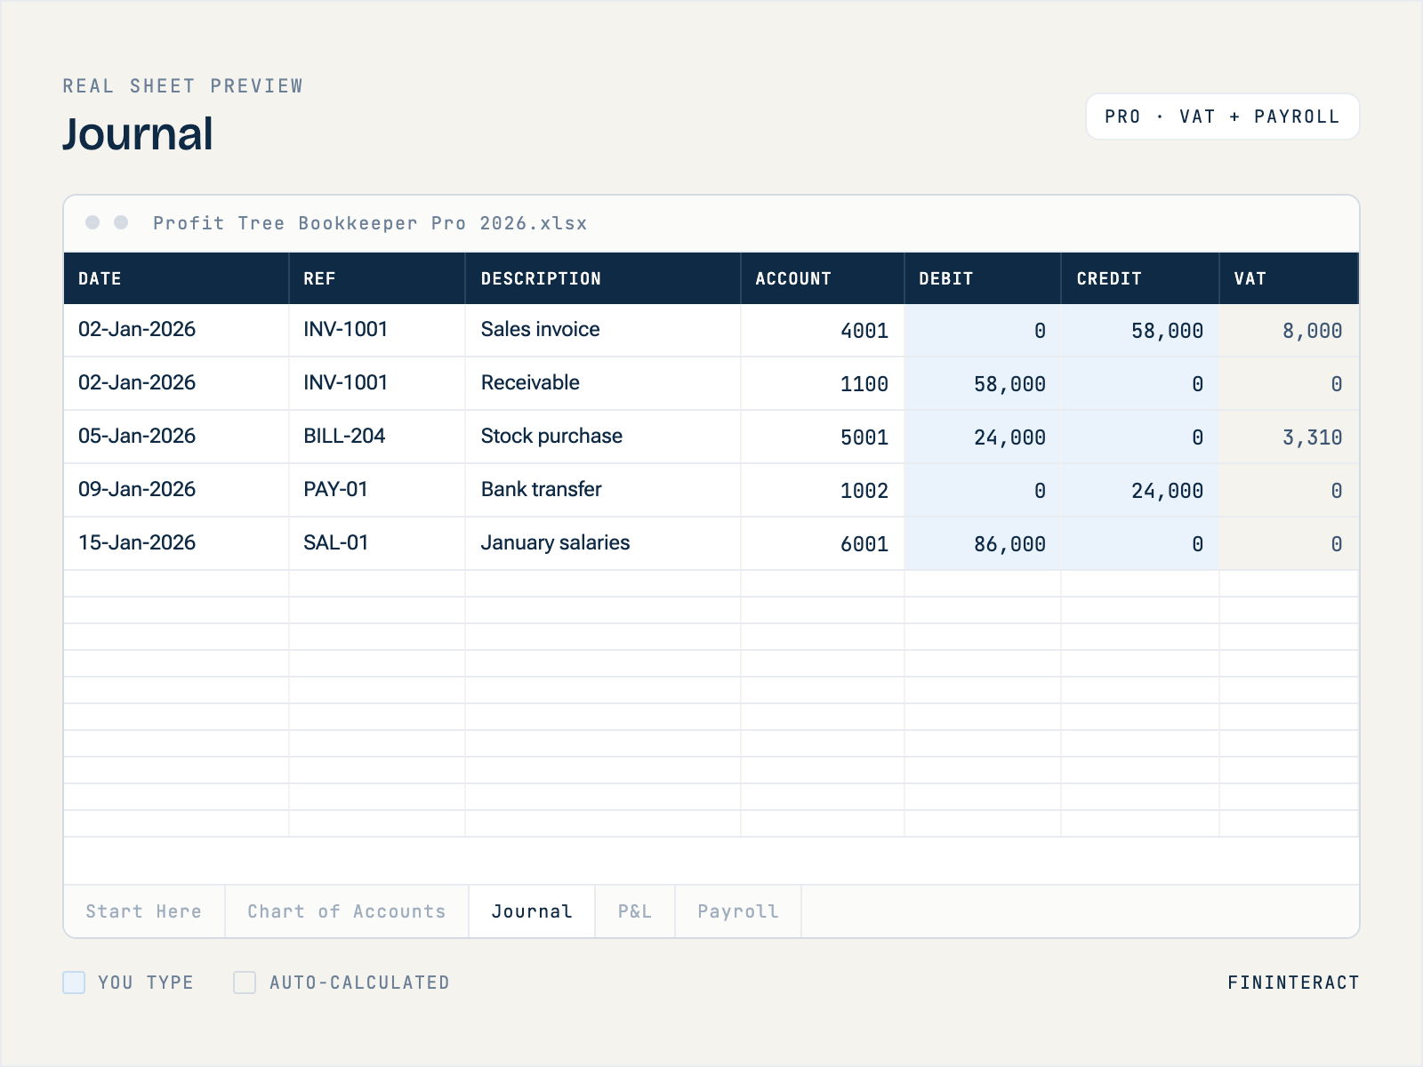Click the Sales invoice description cell

click(603, 330)
